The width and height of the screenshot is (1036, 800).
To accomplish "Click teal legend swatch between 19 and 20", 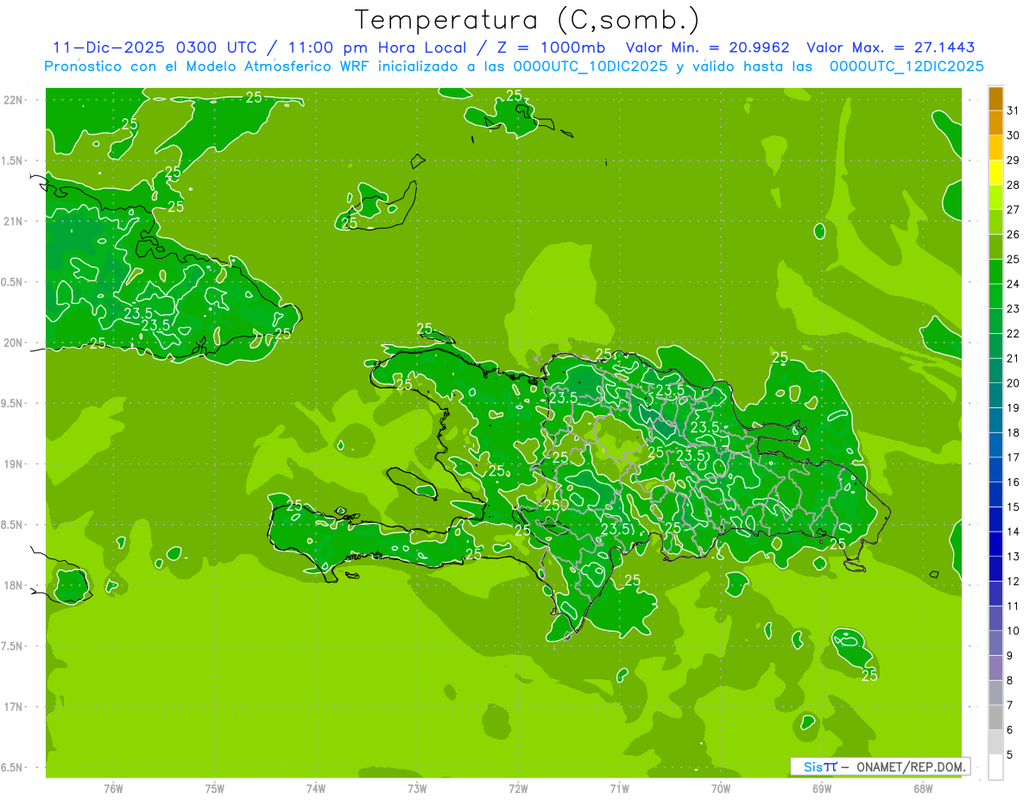I will (x=995, y=395).
